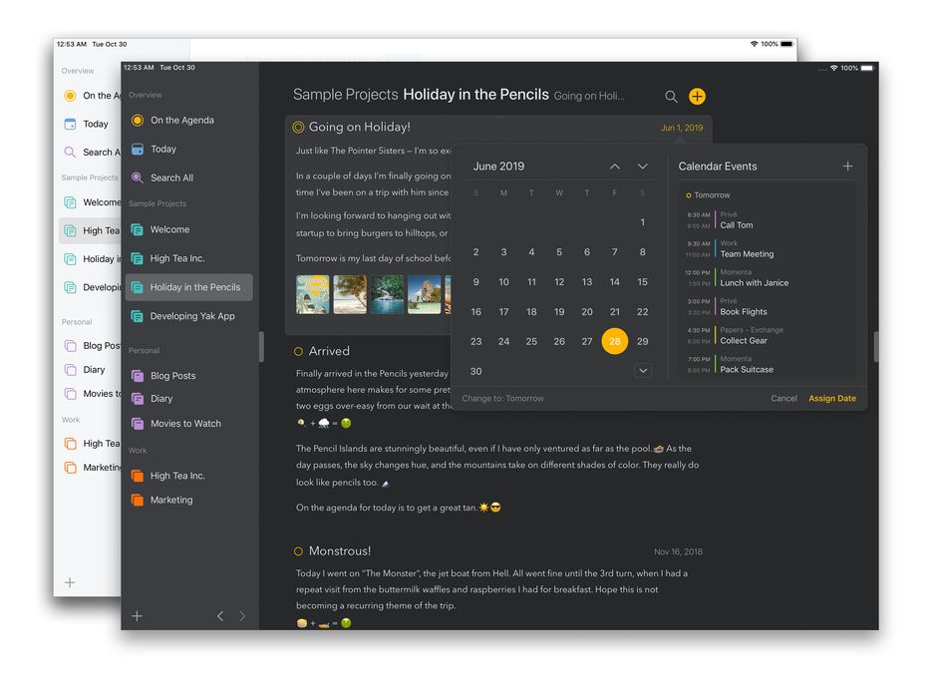Open the waterfall lagoon thumbnail
The image size is (931, 698).
click(387, 294)
